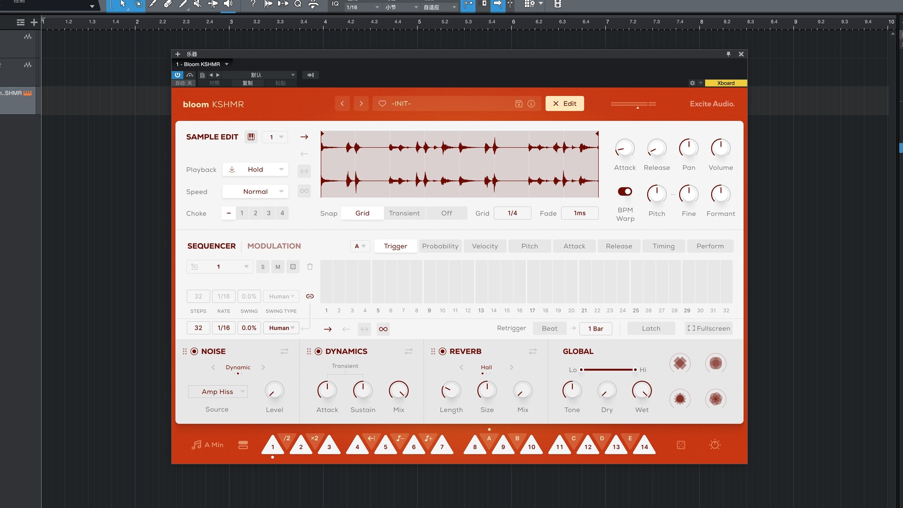This screenshot has height=508, width=903.
Task: Go to next preset arrow
Action: (361, 103)
